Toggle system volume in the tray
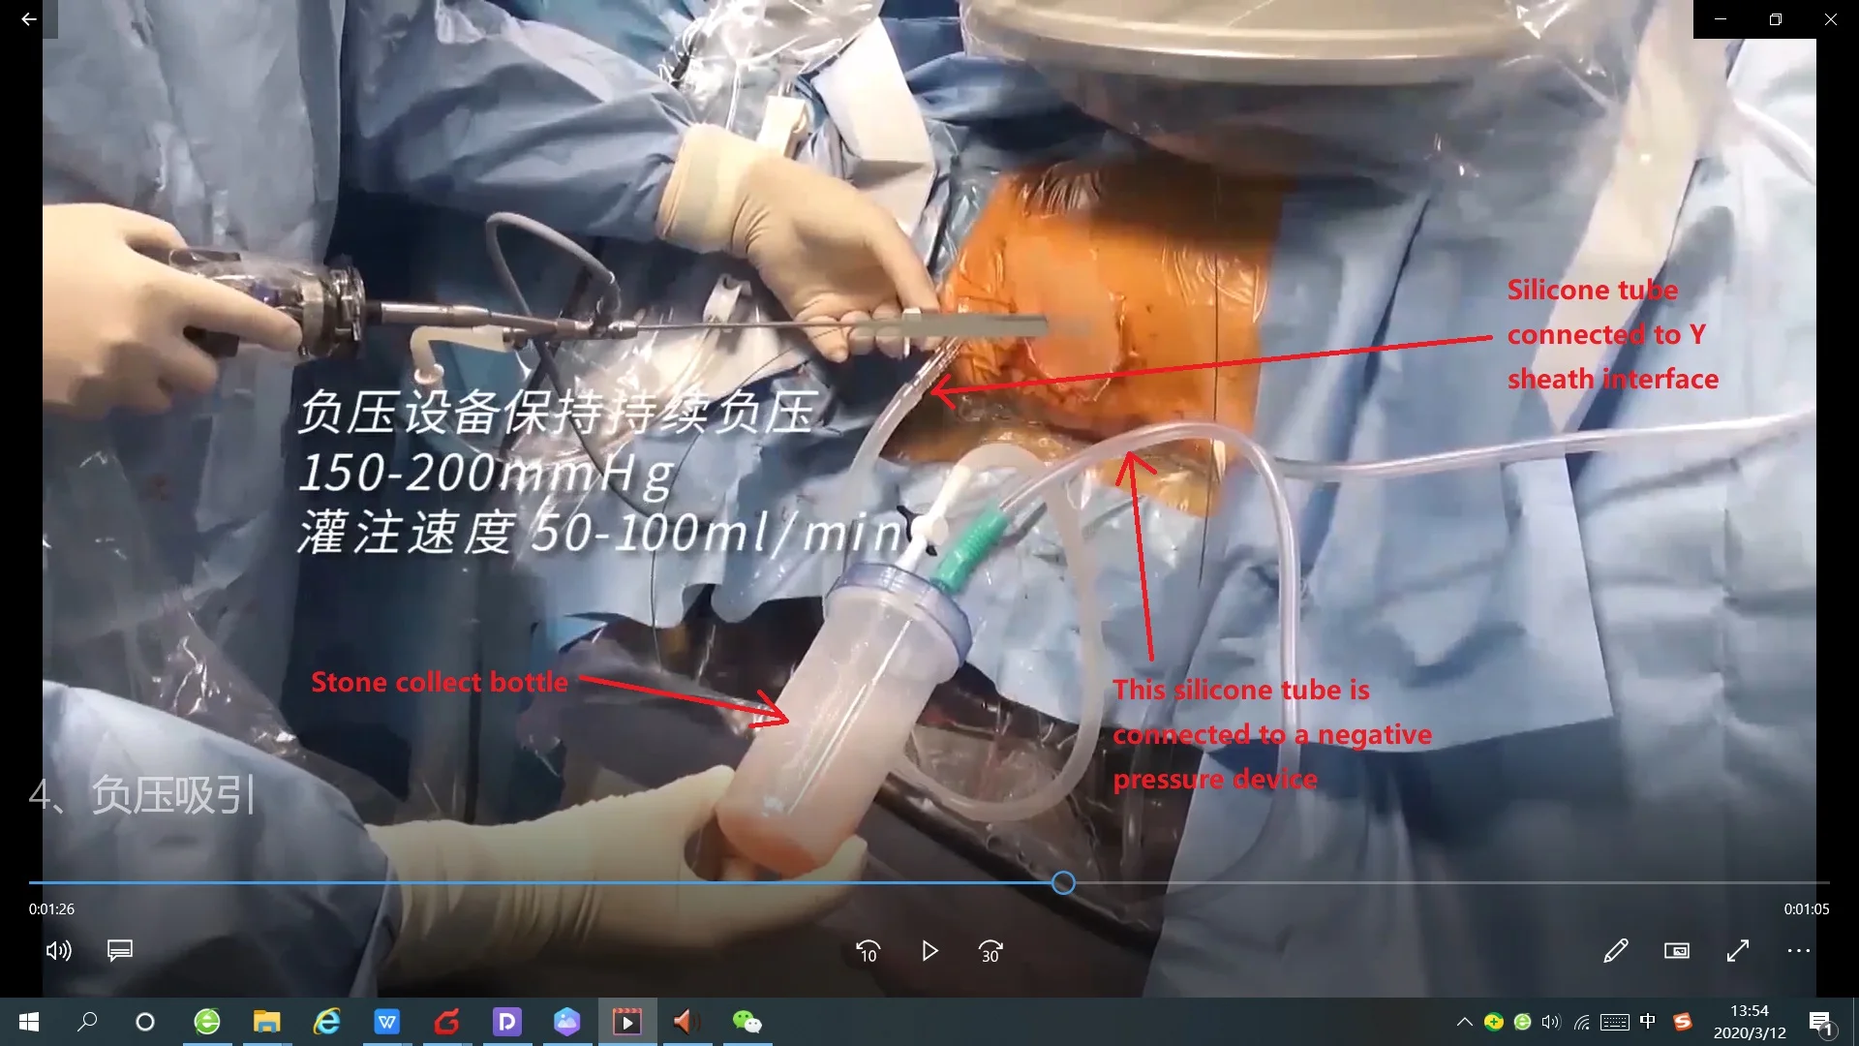The width and height of the screenshot is (1859, 1046). 1550,1022
